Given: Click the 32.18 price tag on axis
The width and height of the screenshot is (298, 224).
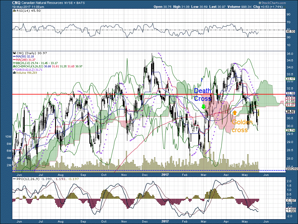Looking at the screenshot, I should [x=290, y=93].
